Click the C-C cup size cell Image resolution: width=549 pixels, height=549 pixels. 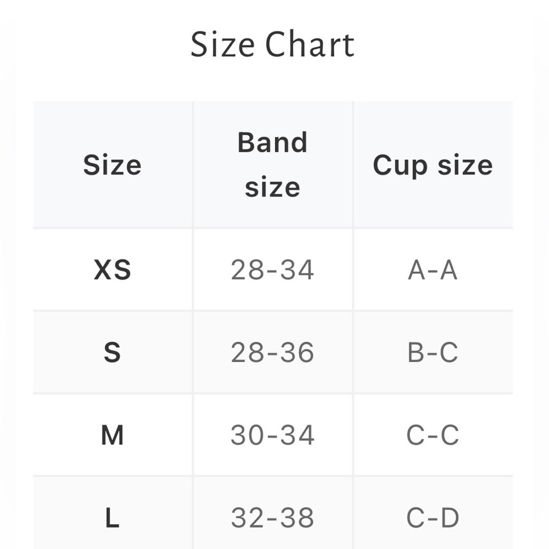[x=433, y=435]
